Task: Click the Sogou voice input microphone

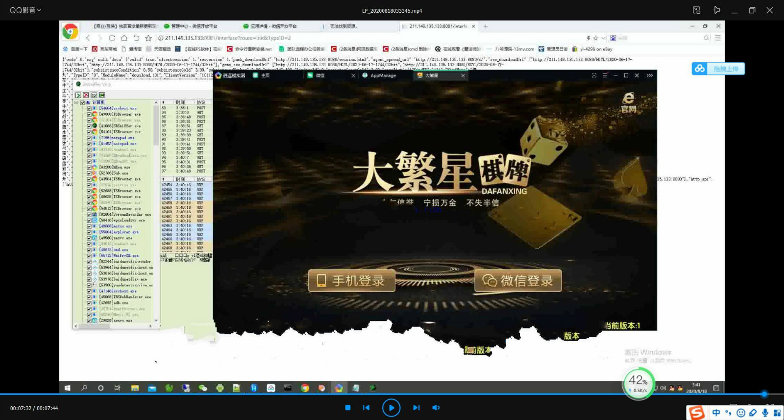Action: point(765,413)
